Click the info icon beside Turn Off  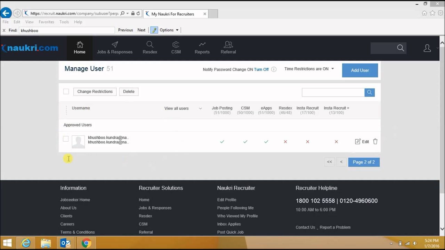[274, 69]
